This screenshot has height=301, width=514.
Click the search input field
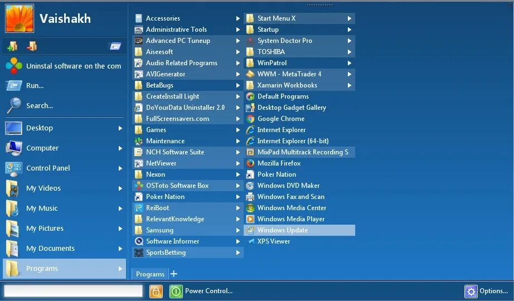pyautogui.click(x=73, y=291)
